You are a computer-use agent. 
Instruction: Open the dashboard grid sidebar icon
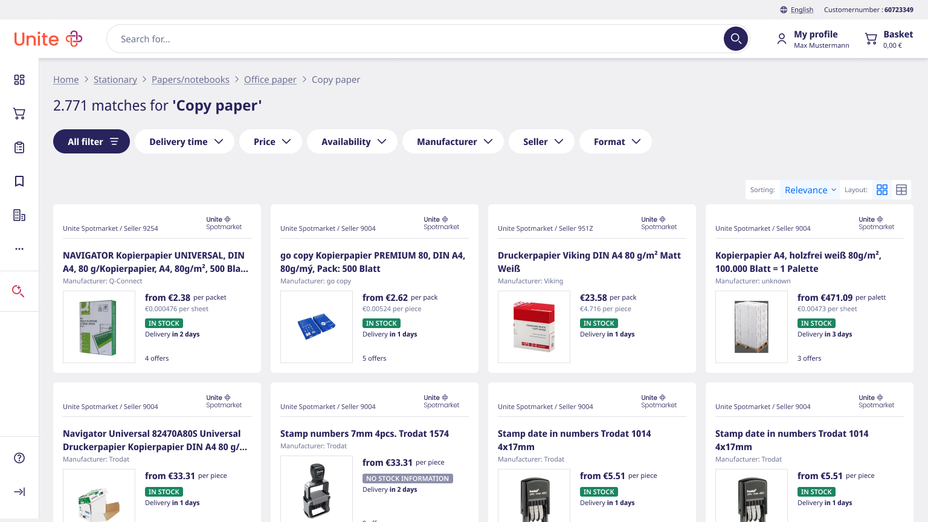pos(19,80)
